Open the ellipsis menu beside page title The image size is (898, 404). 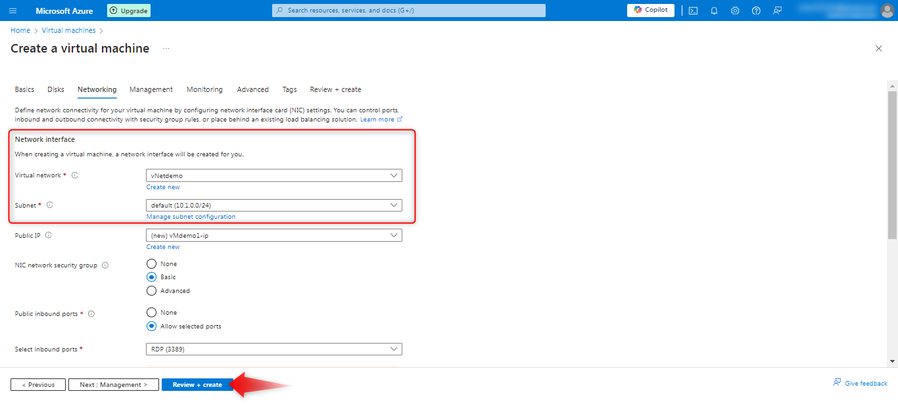(166, 49)
